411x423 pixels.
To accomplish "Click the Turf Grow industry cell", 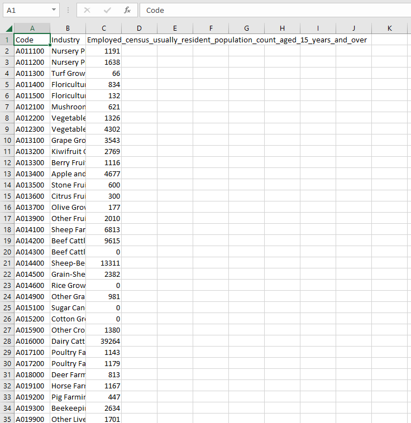I will [x=68, y=73].
